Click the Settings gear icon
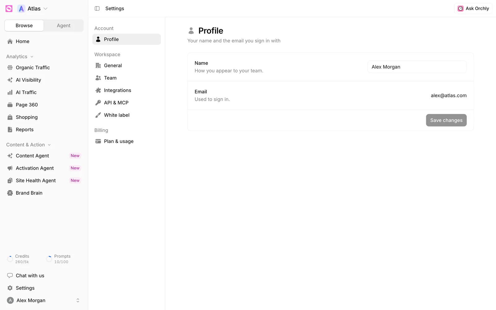The height and width of the screenshot is (310, 496). tap(10, 288)
